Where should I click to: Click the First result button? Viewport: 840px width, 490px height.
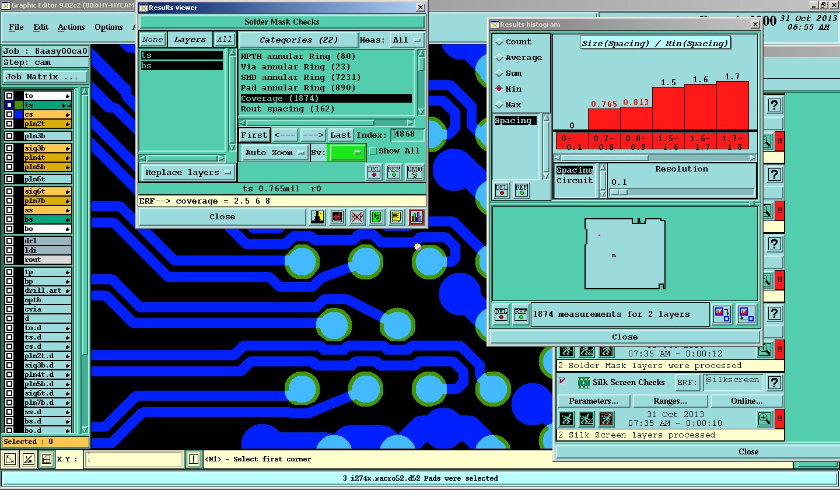254,135
